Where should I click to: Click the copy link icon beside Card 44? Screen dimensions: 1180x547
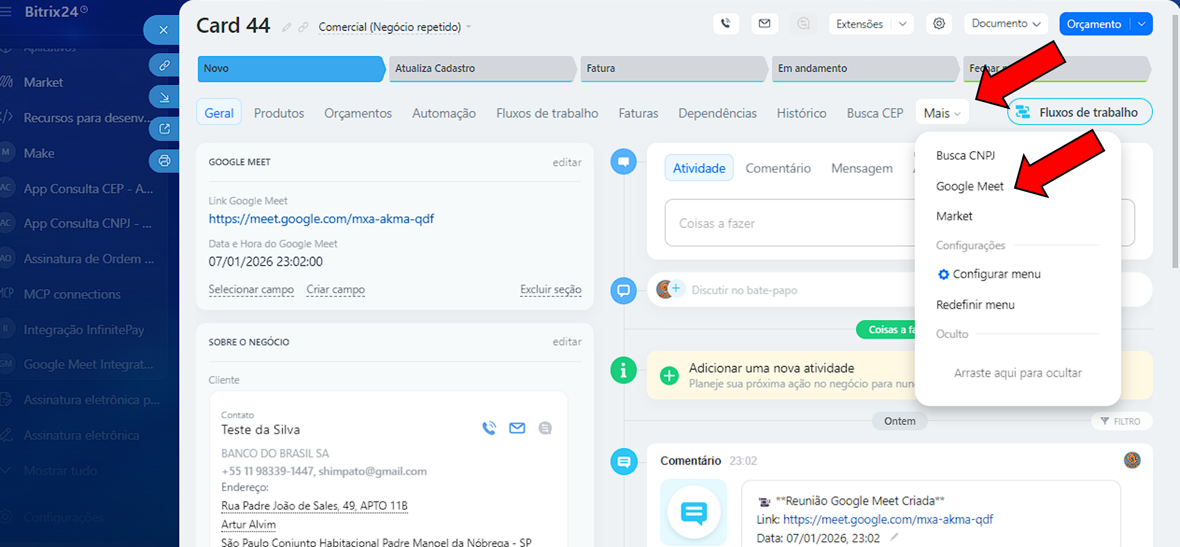pos(303,27)
